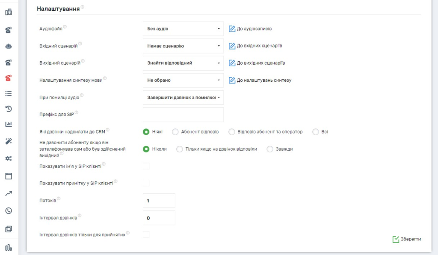Viewport: 438px width, 255px height.
Task: Click the bar chart sidebar icon
Action: (x=8, y=125)
